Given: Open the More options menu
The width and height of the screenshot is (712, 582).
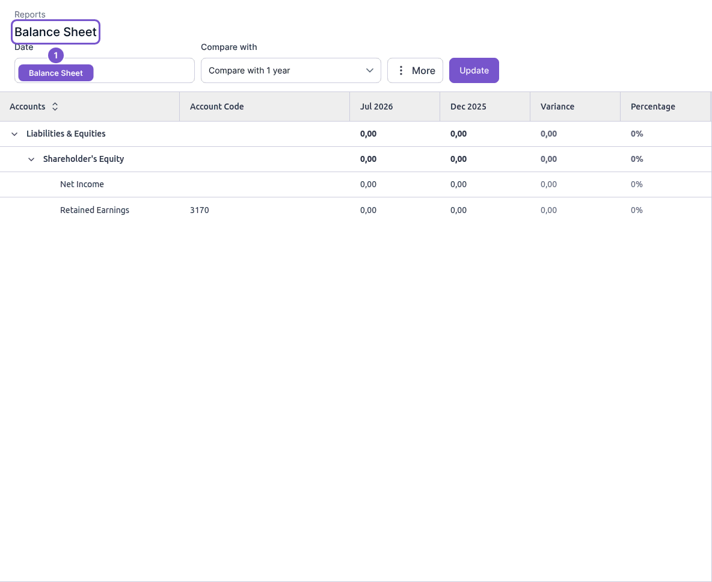Looking at the screenshot, I should coord(415,70).
